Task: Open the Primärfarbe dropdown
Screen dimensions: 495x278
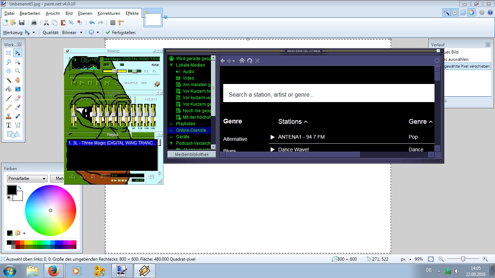Action: coord(27,178)
